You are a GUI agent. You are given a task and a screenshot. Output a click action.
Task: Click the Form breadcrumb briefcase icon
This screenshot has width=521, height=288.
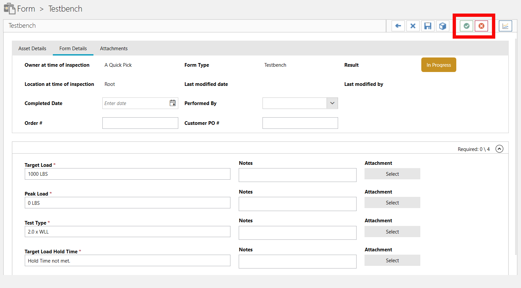coord(10,9)
